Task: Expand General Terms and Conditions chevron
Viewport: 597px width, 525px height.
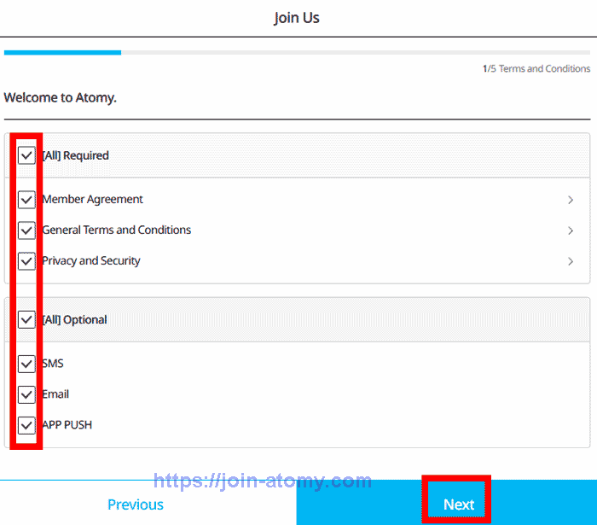Action: coord(571,230)
